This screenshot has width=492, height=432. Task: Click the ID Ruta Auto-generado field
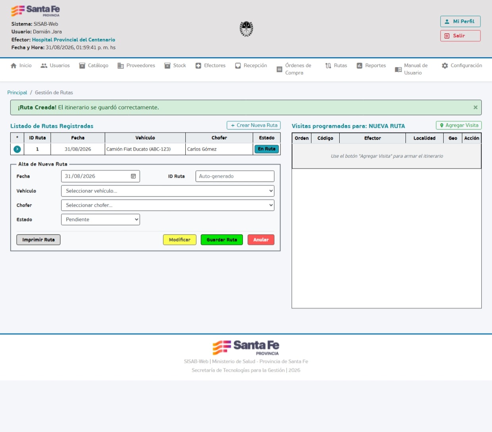click(235, 176)
